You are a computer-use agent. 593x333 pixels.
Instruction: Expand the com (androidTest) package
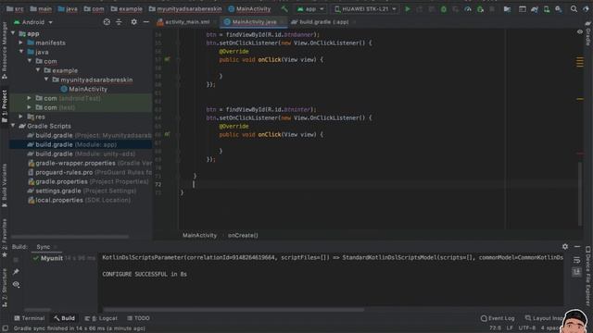click(x=30, y=98)
